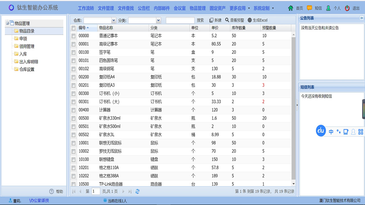Viewport: 365px width, 205px height.
Task: Click the 退出 logout power icon
Action: tap(347, 8)
